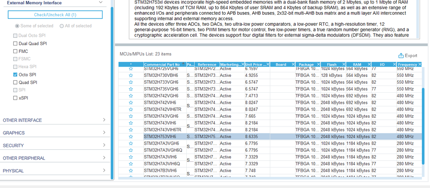Click the left filter panel scrollbar

click(x=112, y=93)
